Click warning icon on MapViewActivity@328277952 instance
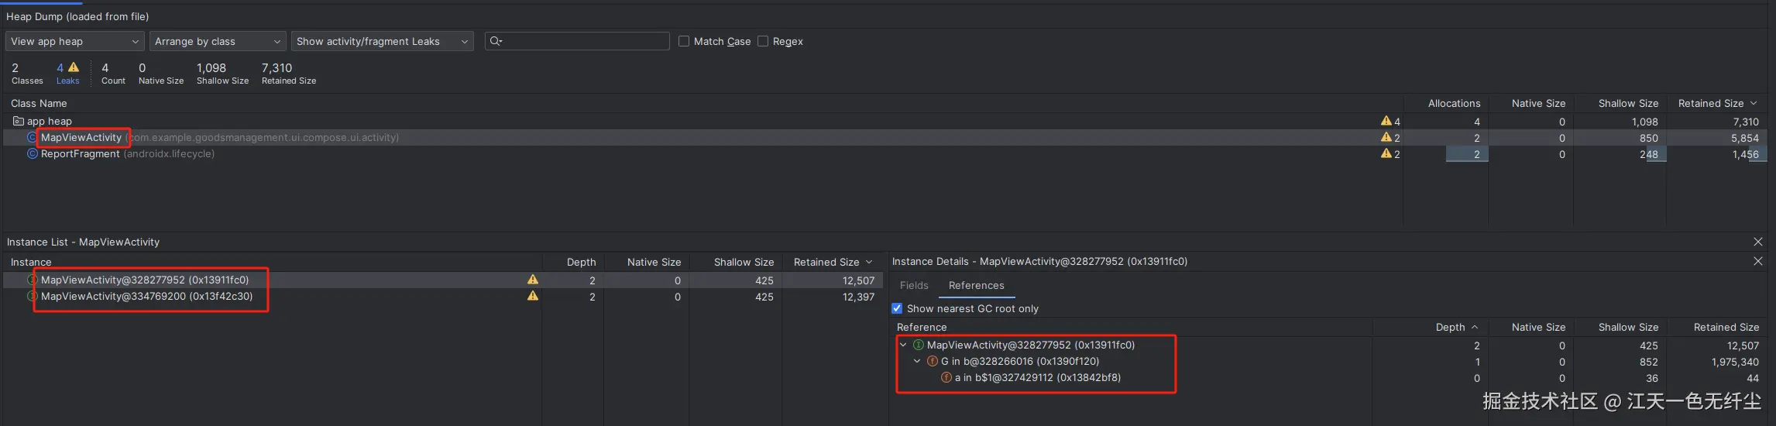This screenshot has height=426, width=1776. click(x=533, y=280)
